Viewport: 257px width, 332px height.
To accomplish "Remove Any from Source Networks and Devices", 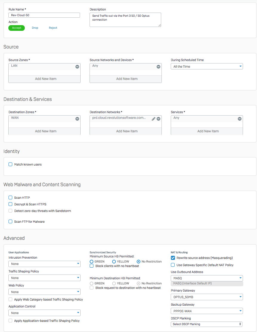I will click(x=158, y=67).
